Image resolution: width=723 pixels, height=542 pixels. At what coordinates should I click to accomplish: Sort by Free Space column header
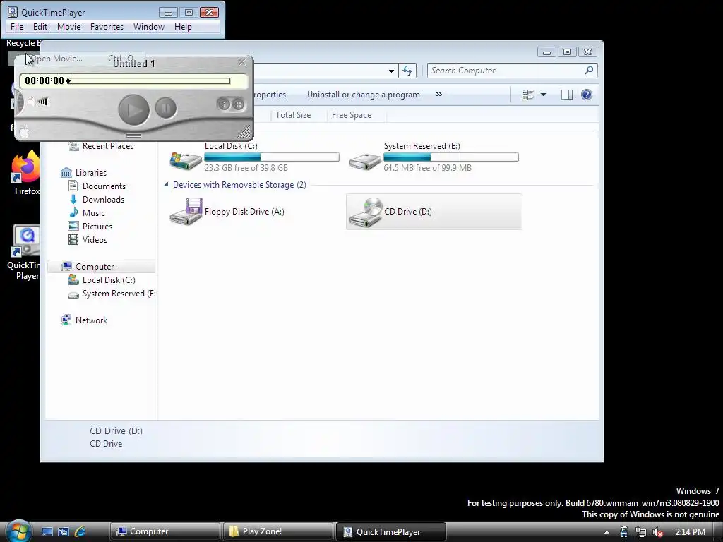pos(352,115)
